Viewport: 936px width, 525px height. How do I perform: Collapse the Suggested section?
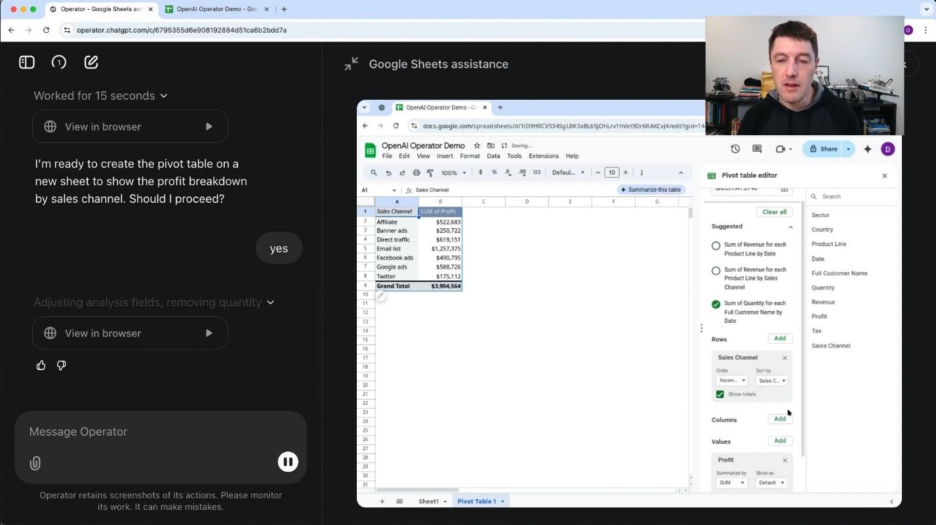tap(790, 227)
